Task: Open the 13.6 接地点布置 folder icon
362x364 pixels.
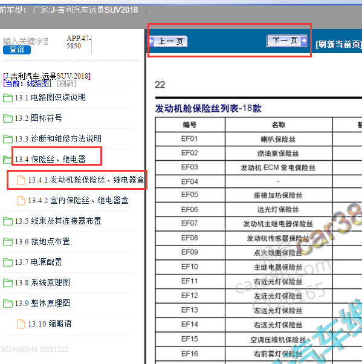Action: point(8,242)
